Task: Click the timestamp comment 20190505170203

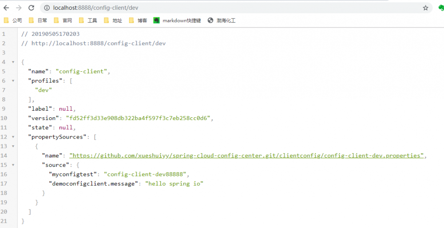Action: click(51, 34)
